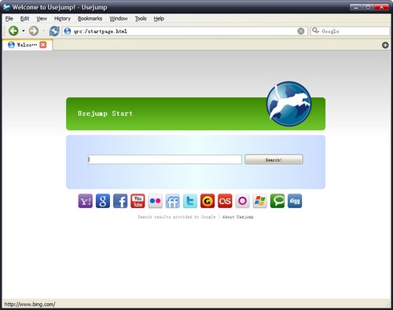The height and width of the screenshot is (310, 393).
Task: Reload the page with the refresh icon
Action: [54, 31]
